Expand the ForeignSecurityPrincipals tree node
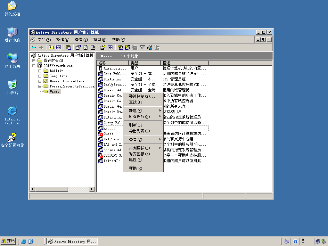328x246 pixels. (40, 86)
